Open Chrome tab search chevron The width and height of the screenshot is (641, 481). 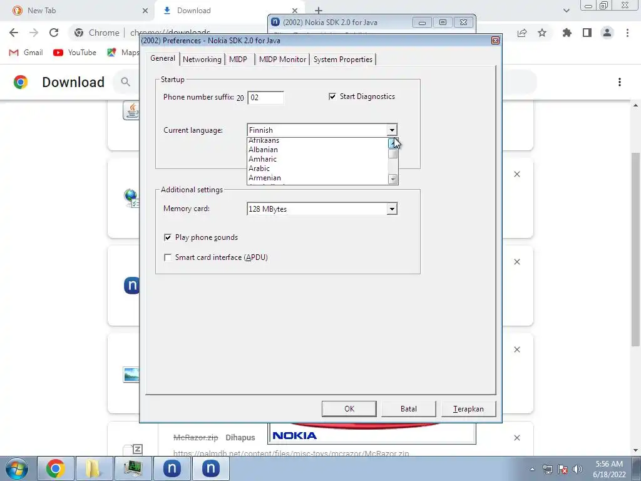pyautogui.click(x=566, y=11)
